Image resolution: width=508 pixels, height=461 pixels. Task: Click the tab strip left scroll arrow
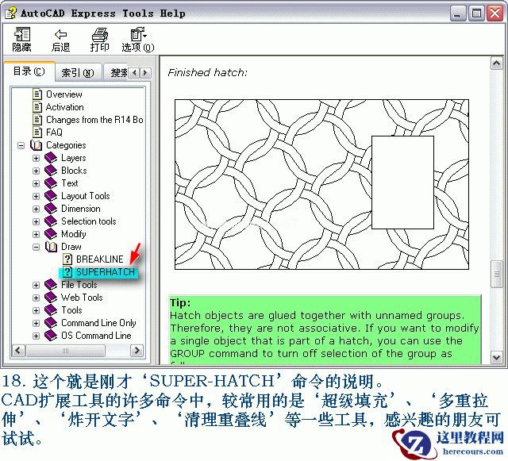134,72
